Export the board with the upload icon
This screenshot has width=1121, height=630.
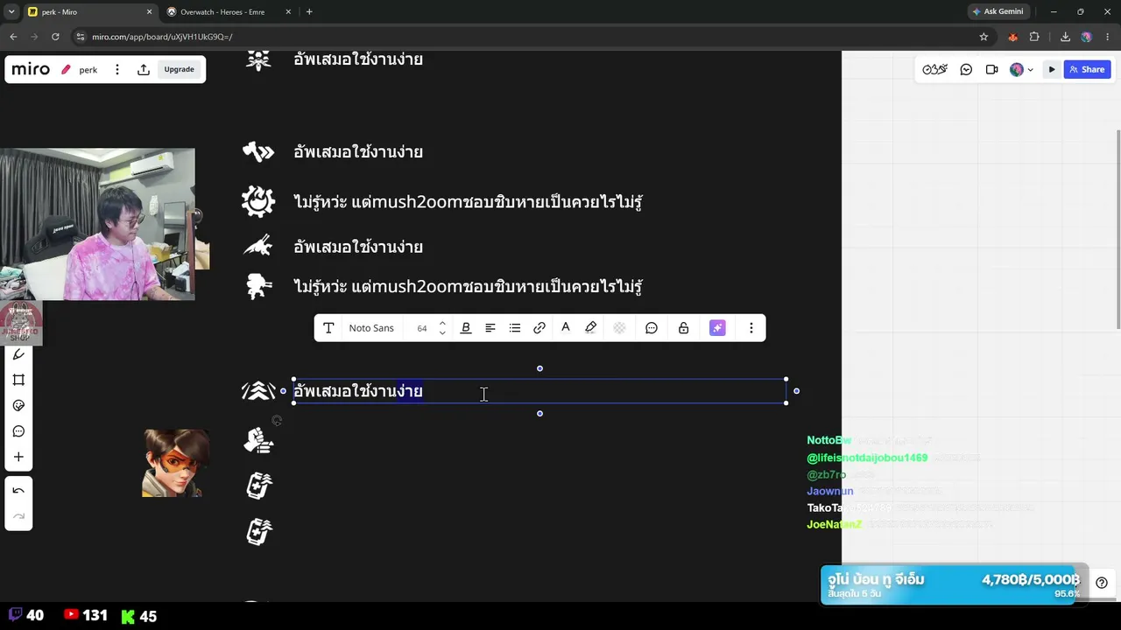coord(144,69)
